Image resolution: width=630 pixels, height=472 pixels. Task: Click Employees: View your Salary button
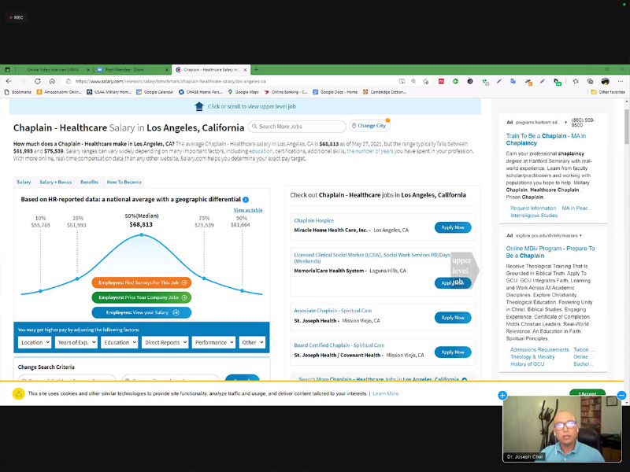point(142,312)
